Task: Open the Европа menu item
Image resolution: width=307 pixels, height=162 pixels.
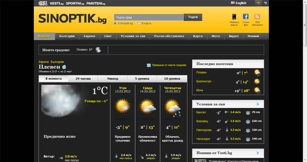Action: point(89,36)
